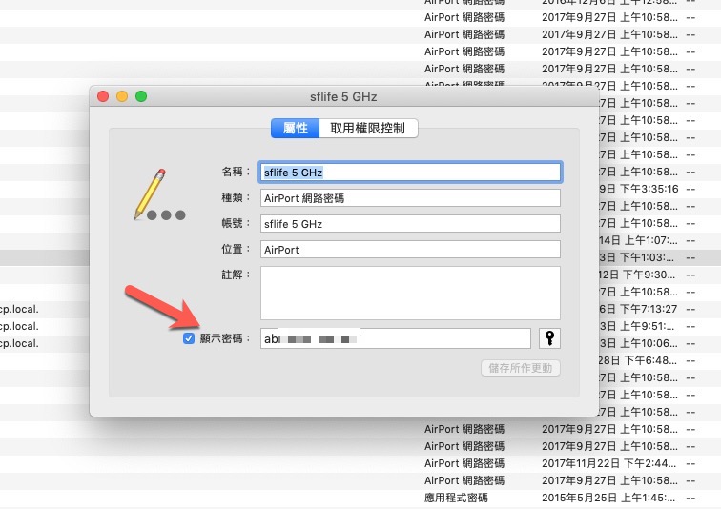Image resolution: width=721 pixels, height=509 pixels.
Task: Click the 儲存所作更動 button
Action: click(521, 368)
